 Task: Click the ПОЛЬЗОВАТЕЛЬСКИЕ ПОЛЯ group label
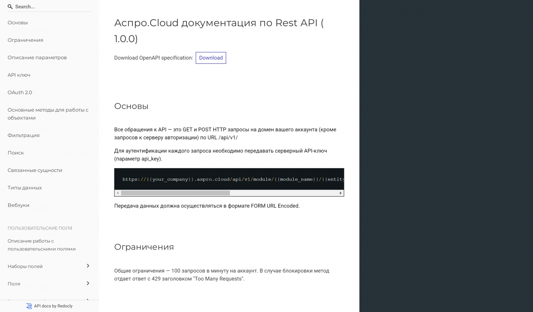[40, 228]
